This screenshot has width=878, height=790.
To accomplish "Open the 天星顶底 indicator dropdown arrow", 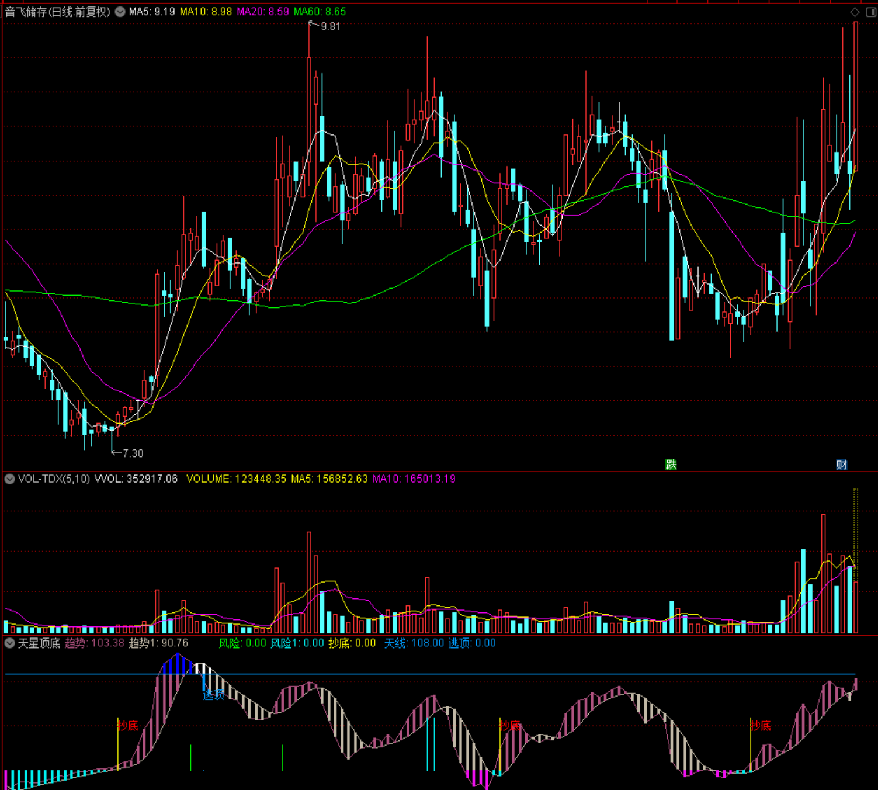I will (x=9, y=643).
